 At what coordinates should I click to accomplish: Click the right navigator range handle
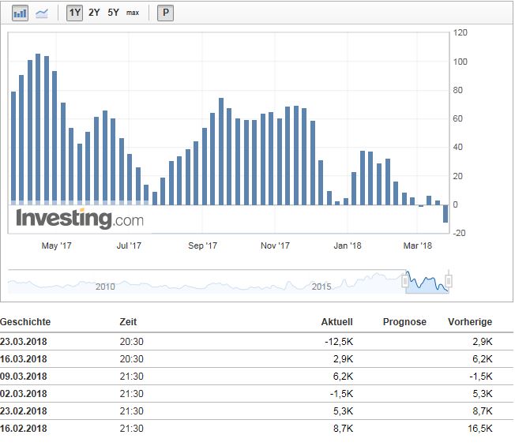coord(449,279)
